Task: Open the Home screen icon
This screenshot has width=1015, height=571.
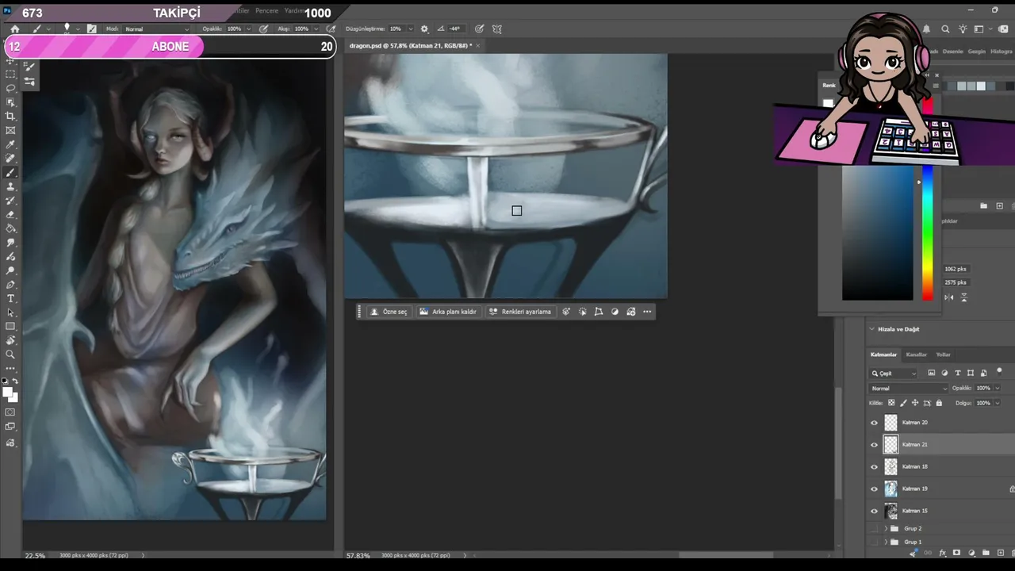Action: [x=14, y=29]
